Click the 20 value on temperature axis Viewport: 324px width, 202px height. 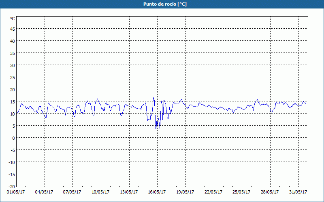click(x=13, y=90)
